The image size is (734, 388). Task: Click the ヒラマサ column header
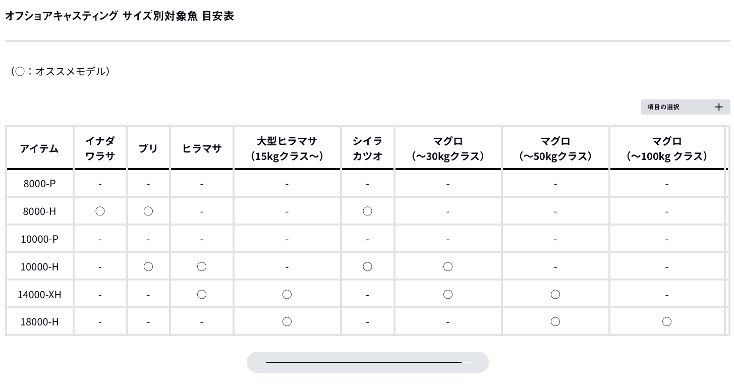click(x=202, y=148)
